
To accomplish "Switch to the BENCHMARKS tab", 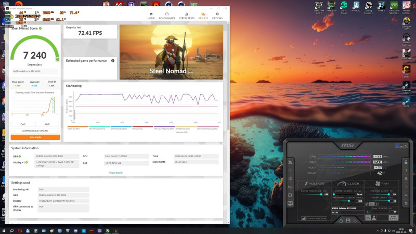I will pos(167,16).
